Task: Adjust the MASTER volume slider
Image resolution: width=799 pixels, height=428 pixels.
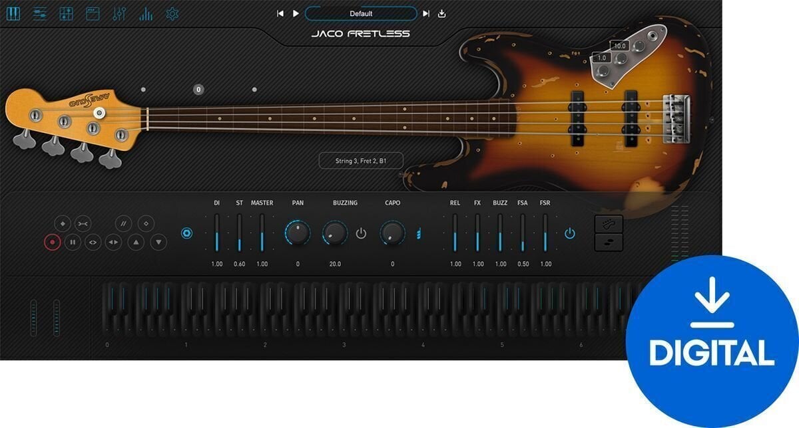Action: pyautogui.click(x=262, y=234)
